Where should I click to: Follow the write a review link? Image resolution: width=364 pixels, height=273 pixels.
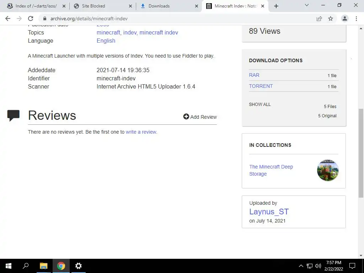point(141,132)
